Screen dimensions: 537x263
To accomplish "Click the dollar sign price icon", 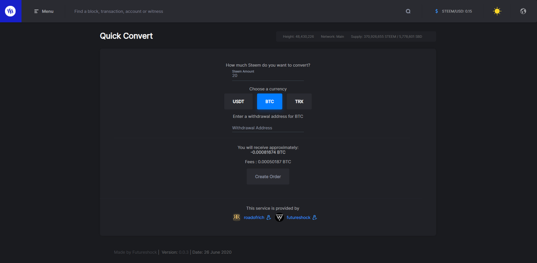I will (x=436, y=11).
